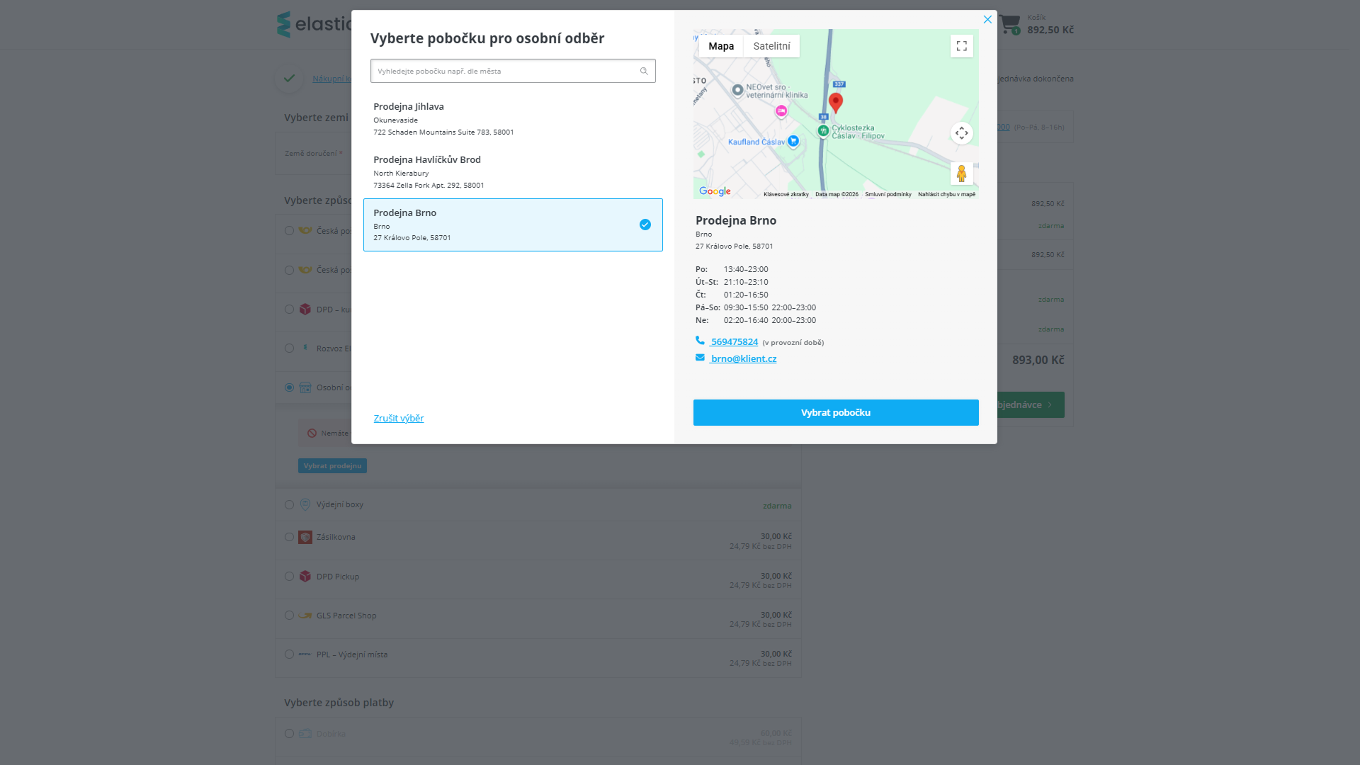Click the Zrušit výběr link
This screenshot has height=765, width=1360.
coord(399,418)
